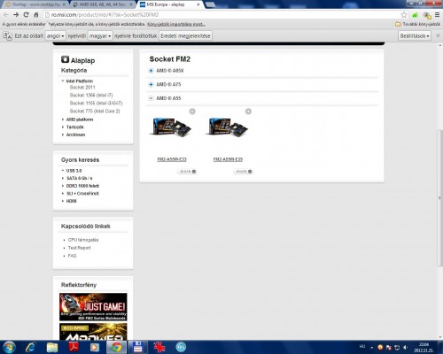Expand the AMD A75 section
This screenshot has height=354, width=443.
(151, 84)
